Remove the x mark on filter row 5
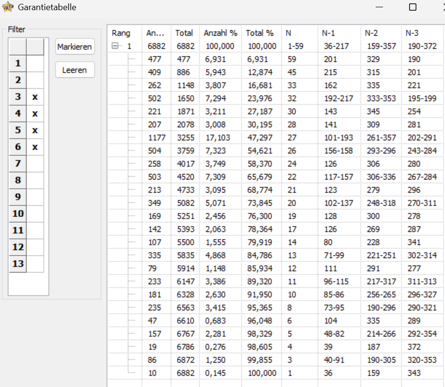The image size is (445, 387). click(35, 130)
